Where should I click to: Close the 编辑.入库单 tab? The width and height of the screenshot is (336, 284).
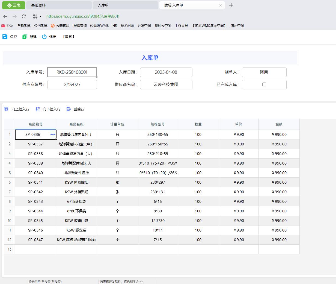point(221,5)
